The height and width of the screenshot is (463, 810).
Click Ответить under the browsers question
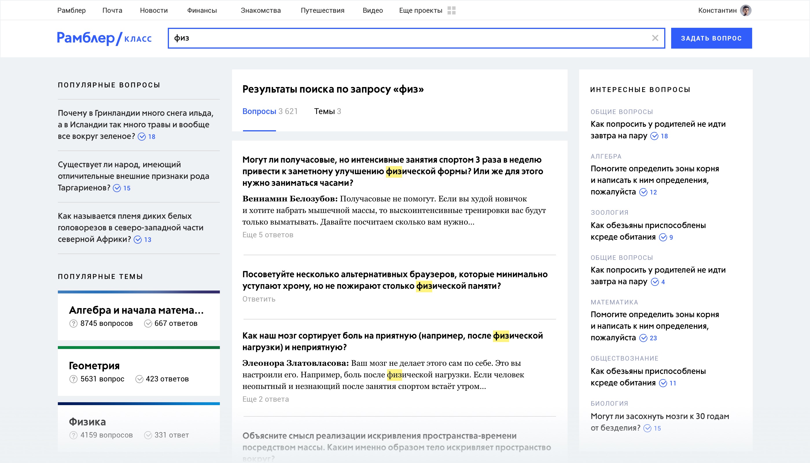[x=259, y=299]
